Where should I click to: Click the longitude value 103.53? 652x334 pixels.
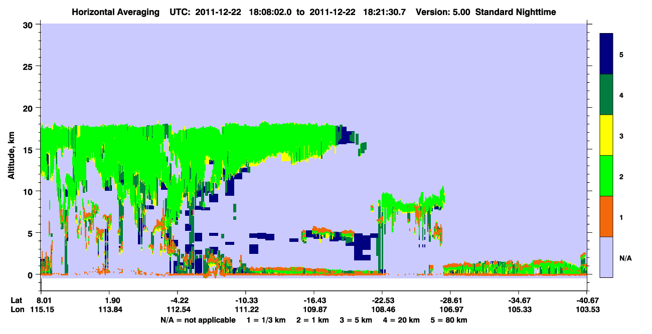587,310
